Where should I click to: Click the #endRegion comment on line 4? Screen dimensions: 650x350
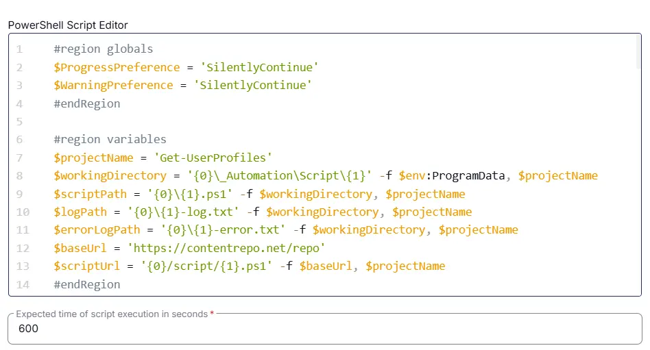pos(86,103)
